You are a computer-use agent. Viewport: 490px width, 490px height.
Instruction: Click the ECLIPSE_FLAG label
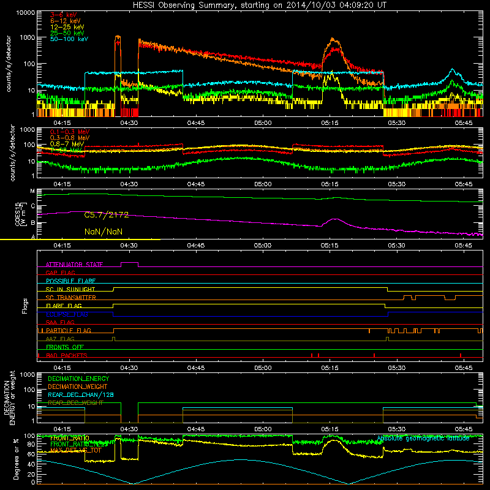[67, 314]
